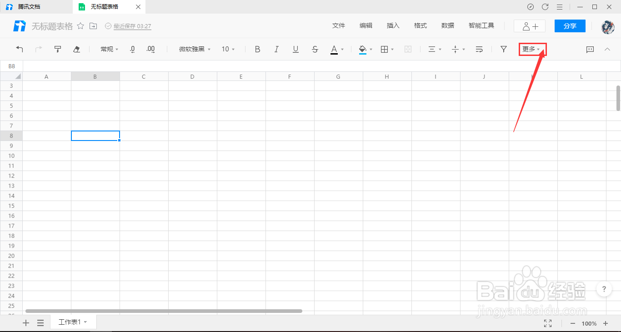The height and width of the screenshot is (332, 621).
Task: Switch to the 腾讯文档 tab
Action: (x=36, y=7)
